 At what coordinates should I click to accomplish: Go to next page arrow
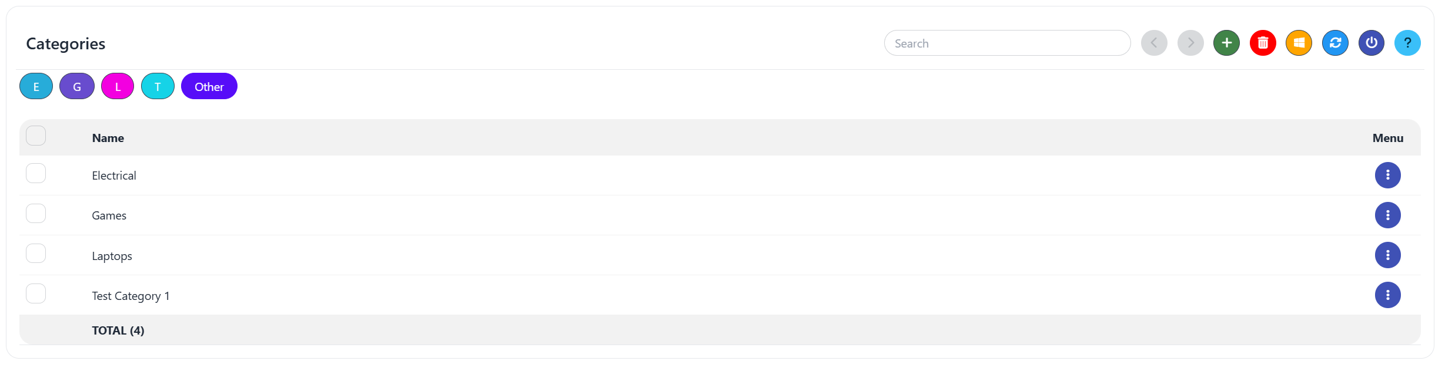pos(1190,43)
